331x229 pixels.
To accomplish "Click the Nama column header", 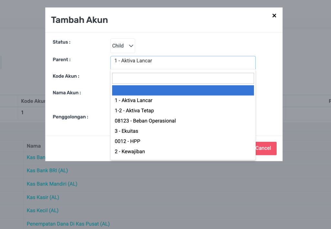I will click(x=34, y=146).
